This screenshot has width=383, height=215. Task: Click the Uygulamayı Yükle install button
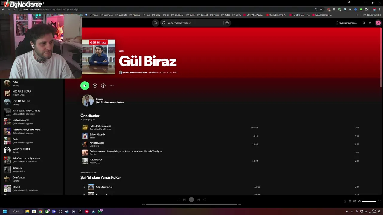(x=346, y=23)
